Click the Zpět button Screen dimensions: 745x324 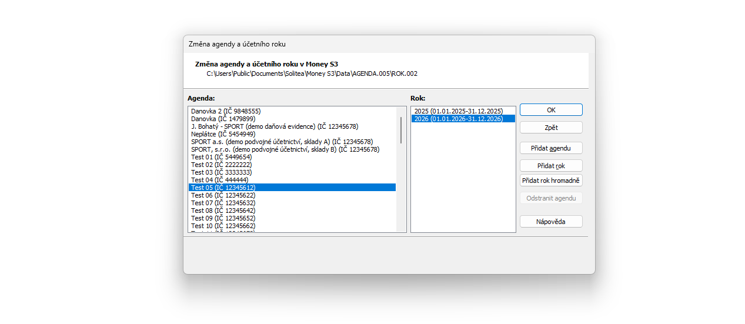click(x=551, y=128)
